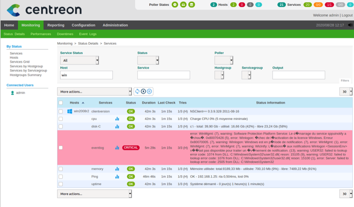The image size is (354, 207).
Task: Check the box for the Ping service
Action: 61,176
